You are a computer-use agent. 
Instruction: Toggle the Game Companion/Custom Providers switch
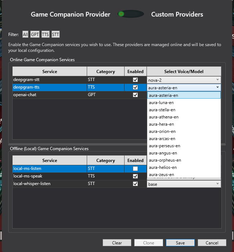[131, 14]
